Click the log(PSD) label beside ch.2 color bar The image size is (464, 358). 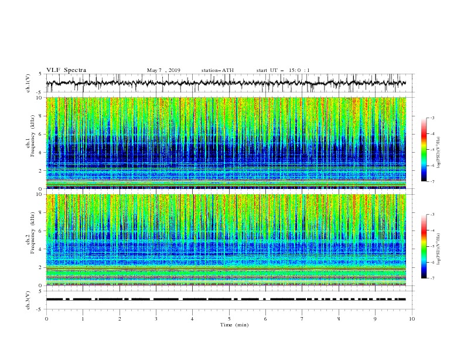tap(439, 249)
